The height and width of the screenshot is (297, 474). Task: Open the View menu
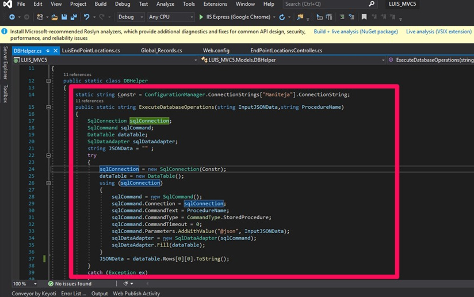pyautogui.click(x=56, y=4)
